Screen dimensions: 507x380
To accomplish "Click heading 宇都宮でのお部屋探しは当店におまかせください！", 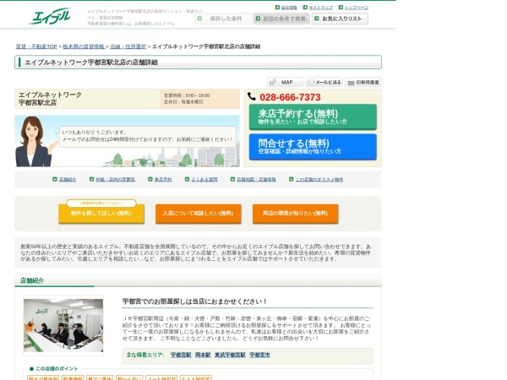I will click(194, 301).
